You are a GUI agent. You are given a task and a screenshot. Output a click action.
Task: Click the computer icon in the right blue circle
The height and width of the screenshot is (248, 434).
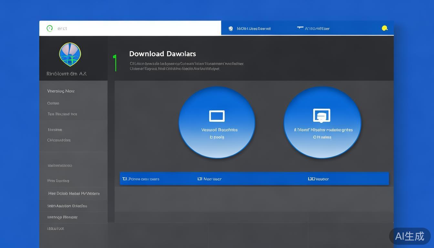click(322, 116)
